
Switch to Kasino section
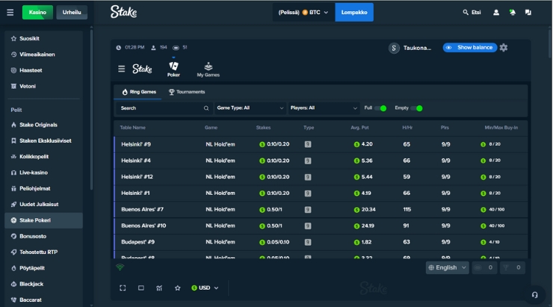37,13
